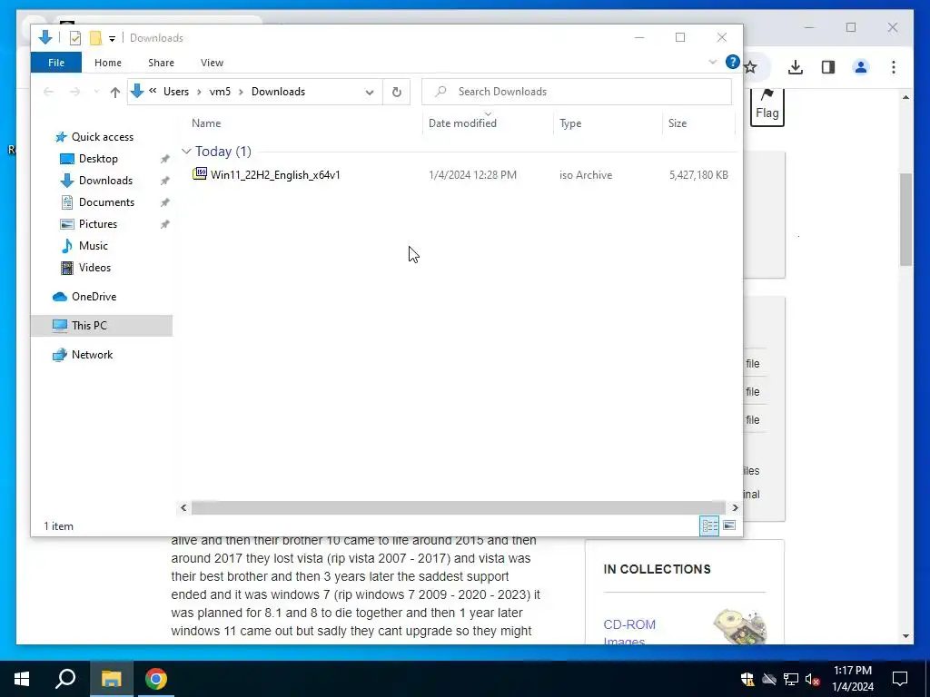Open Documents in navigation pane
Image resolution: width=930 pixels, height=697 pixels.
pos(107,202)
